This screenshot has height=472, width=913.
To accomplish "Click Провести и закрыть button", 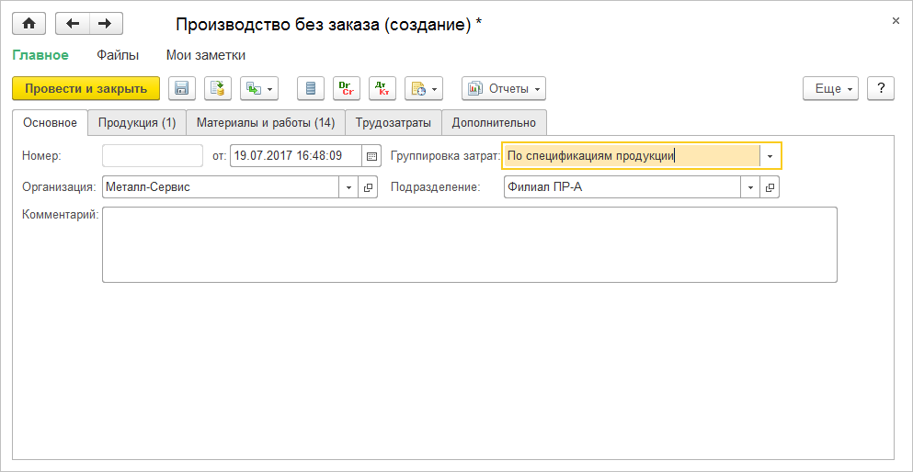I will coord(86,88).
